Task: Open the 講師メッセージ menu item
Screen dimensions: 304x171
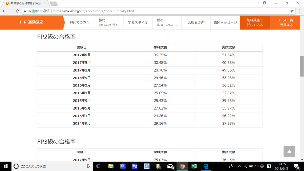Action: 225,23
